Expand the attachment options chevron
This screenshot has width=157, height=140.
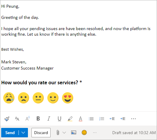pos(64,133)
